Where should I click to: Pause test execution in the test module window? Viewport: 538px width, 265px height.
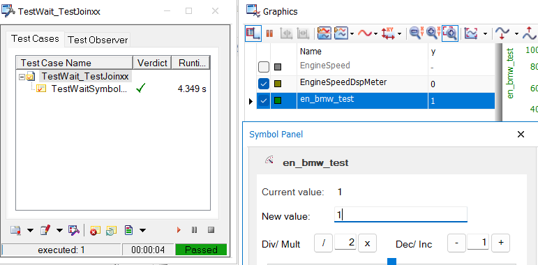(195, 230)
